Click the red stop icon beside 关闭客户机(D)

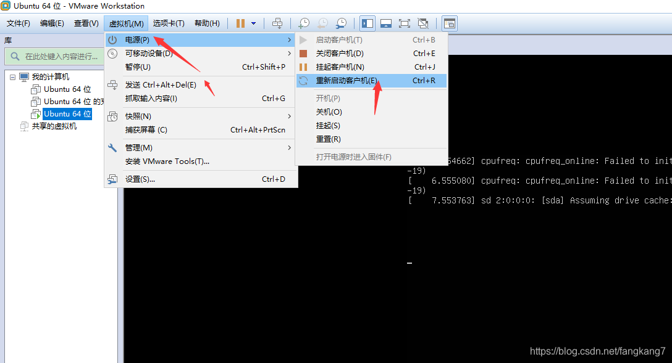[x=303, y=54]
